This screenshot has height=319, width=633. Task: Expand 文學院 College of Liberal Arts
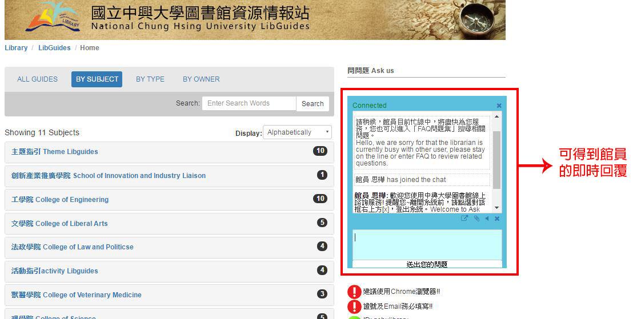pyautogui.click(x=169, y=224)
